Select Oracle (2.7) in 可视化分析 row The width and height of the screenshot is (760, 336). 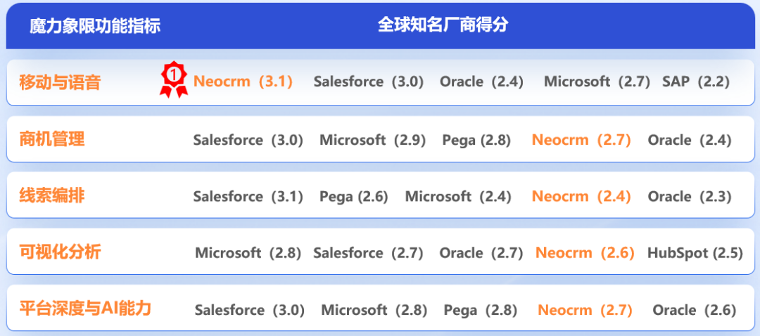pyautogui.click(x=481, y=253)
